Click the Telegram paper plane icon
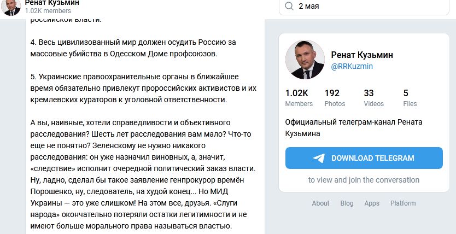The image size is (456, 234). pyautogui.click(x=319, y=158)
